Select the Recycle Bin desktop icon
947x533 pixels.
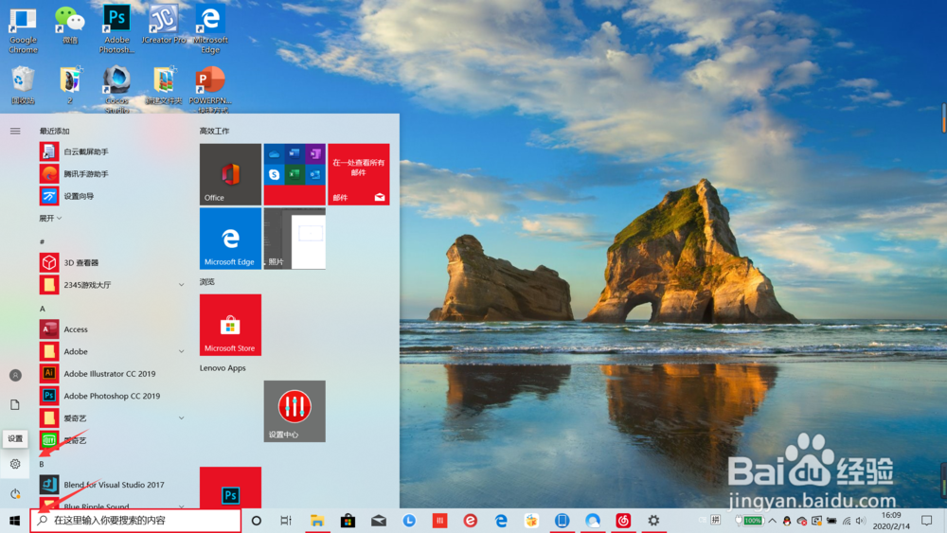click(23, 85)
